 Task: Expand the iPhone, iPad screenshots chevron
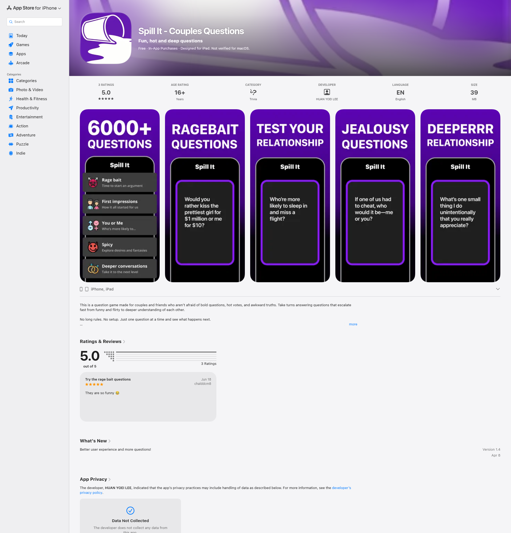[x=498, y=289]
